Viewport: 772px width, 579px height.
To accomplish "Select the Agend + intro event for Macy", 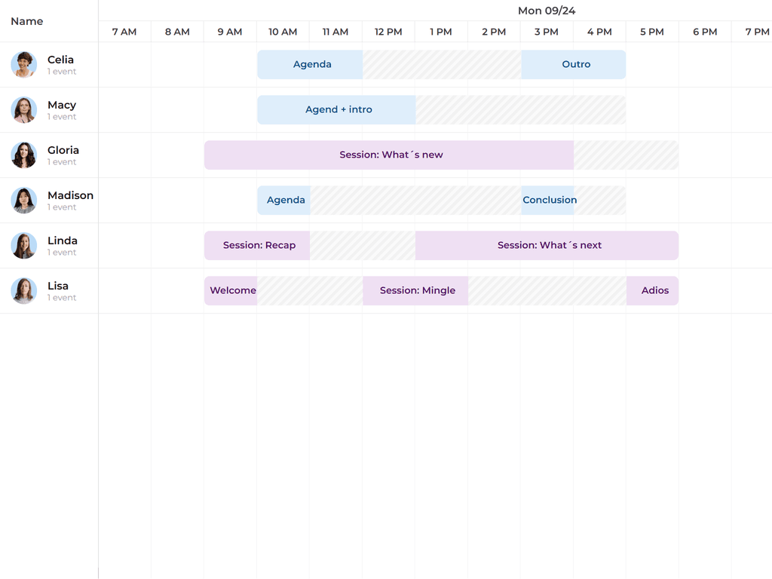I will tap(336, 109).
